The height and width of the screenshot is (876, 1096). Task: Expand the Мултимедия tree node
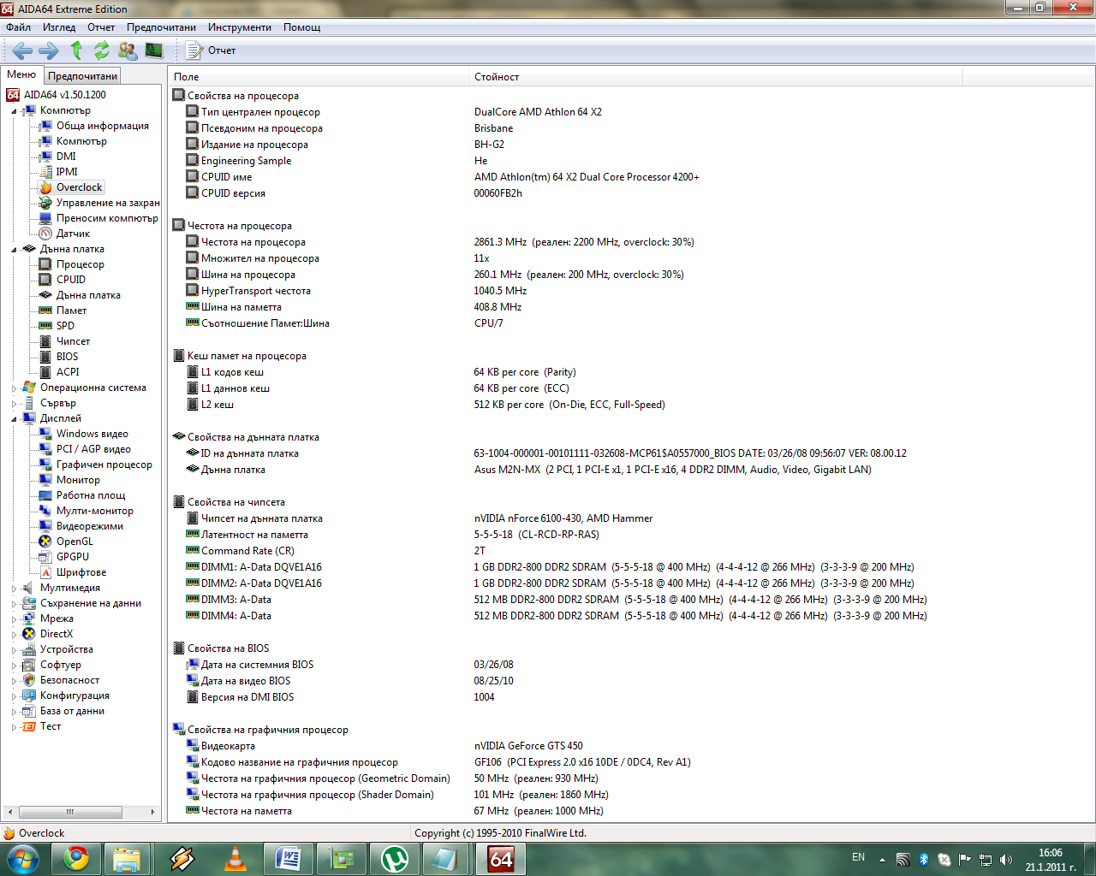(14, 589)
